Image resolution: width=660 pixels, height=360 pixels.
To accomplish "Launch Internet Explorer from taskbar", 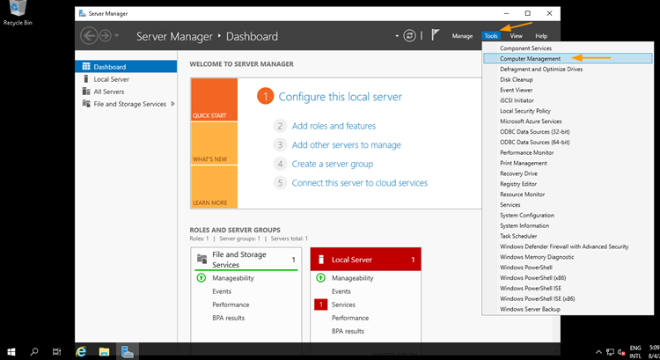I will click(x=81, y=351).
